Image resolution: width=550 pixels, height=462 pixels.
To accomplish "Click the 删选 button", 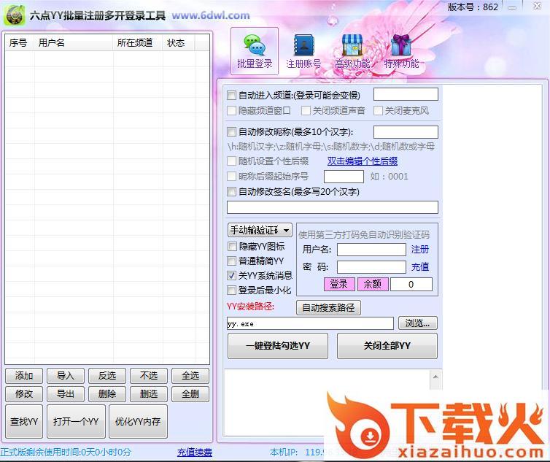I will pyautogui.click(x=149, y=394).
